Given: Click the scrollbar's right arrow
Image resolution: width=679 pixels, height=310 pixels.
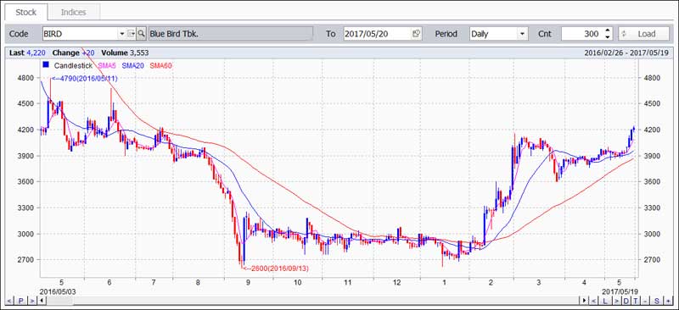Looking at the screenshot, I should (584, 301).
